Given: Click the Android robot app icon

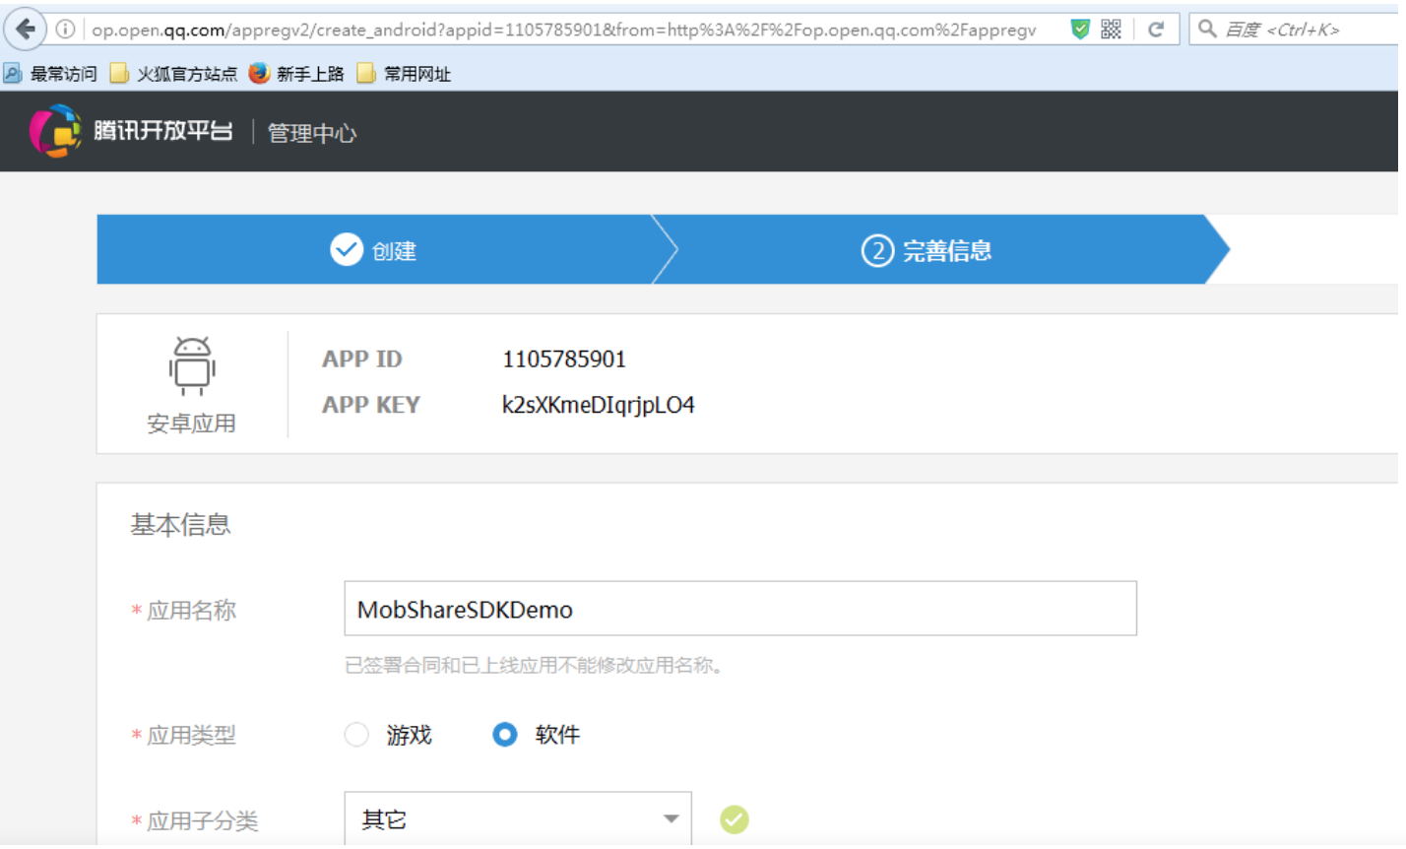Looking at the screenshot, I should [192, 365].
